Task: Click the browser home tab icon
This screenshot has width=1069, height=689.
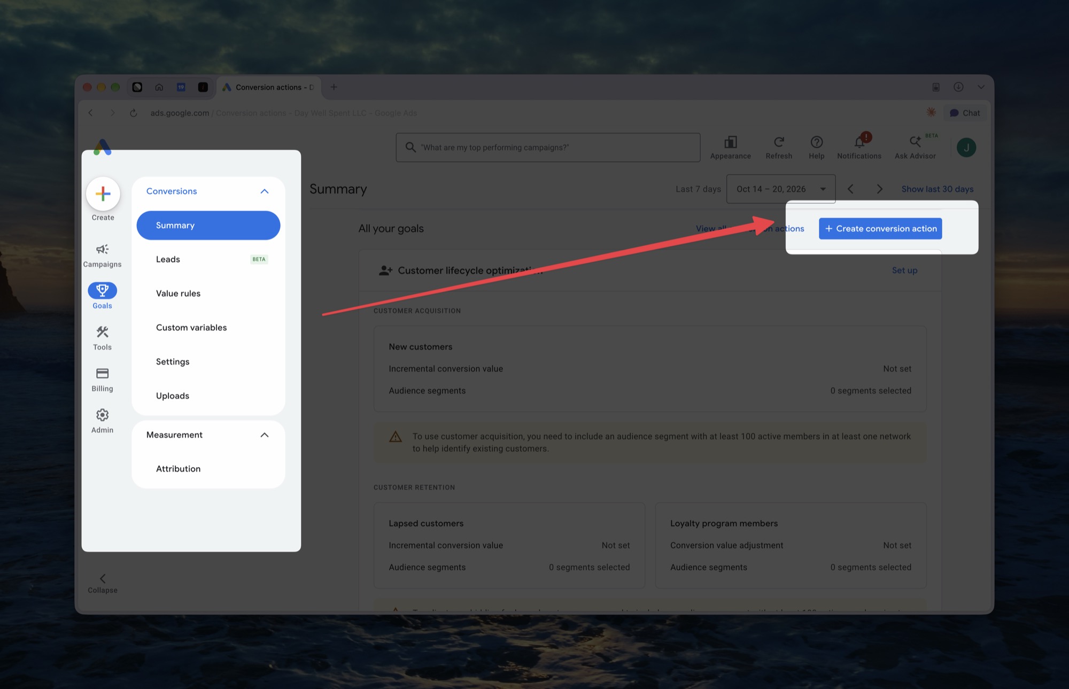Action: (x=159, y=87)
